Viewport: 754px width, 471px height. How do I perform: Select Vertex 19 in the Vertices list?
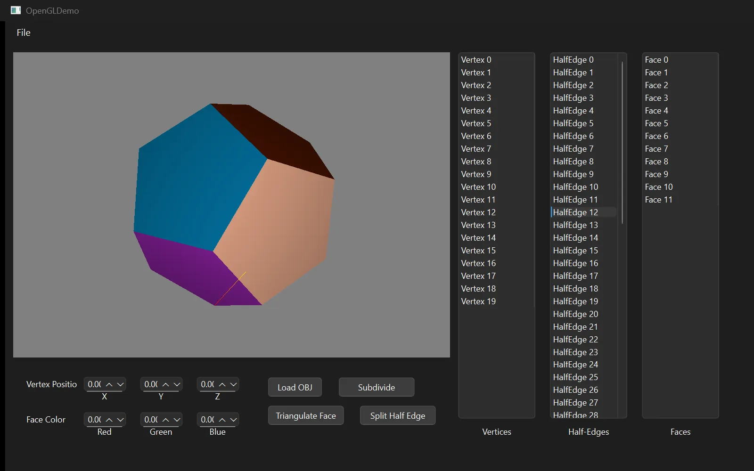click(496, 301)
